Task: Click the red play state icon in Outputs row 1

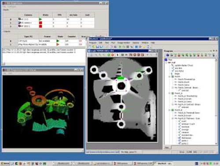Action: pyautogui.click(x=58, y=44)
